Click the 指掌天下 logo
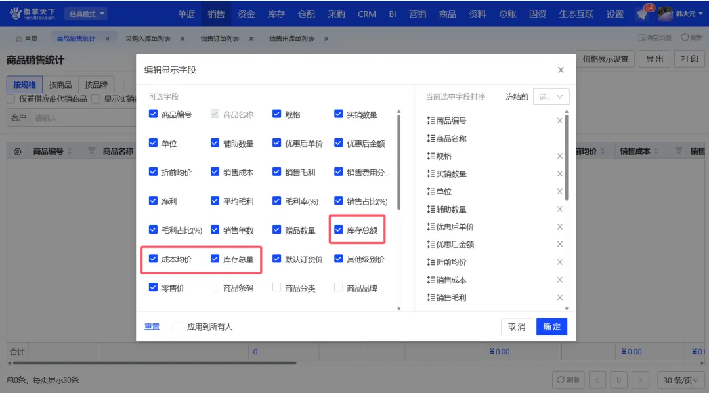The height and width of the screenshot is (393, 709). click(32, 14)
